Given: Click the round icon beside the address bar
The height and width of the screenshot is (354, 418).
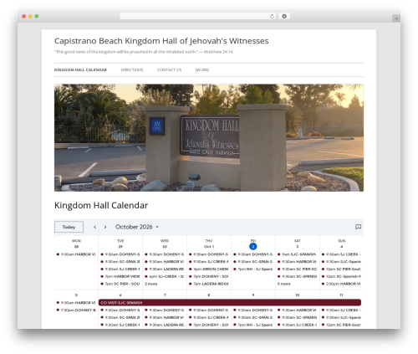Looking at the screenshot, I should tap(284, 16).
